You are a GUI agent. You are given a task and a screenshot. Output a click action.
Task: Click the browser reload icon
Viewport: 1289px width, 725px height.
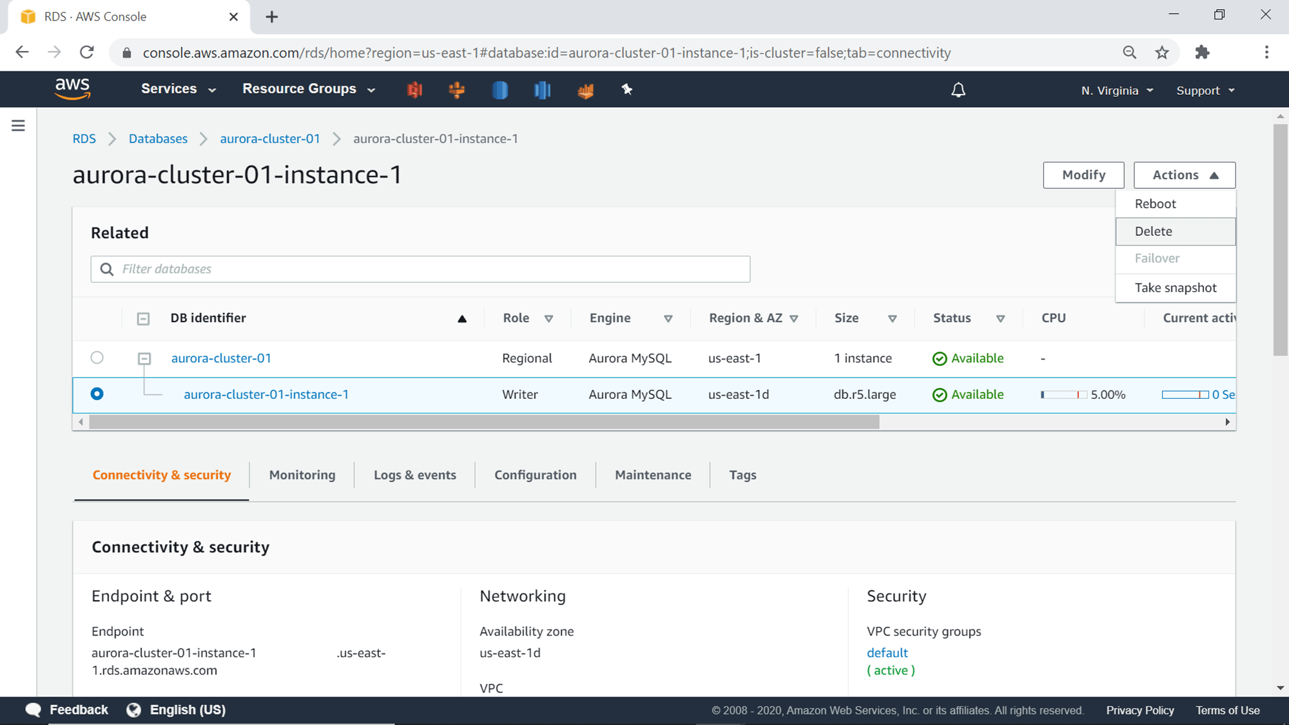87,52
